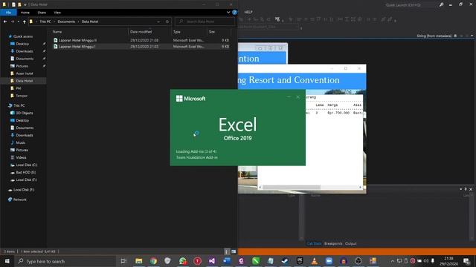Open the Share ribbon tab
The width and height of the screenshot is (476, 267).
pyautogui.click(x=42, y=13)
